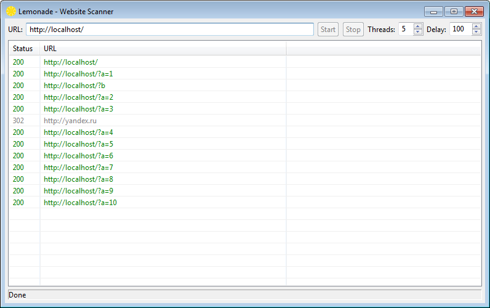Click the 200 status of http://localhost/?b
This screenshot has width=490, height=308.
coord(18,86)
